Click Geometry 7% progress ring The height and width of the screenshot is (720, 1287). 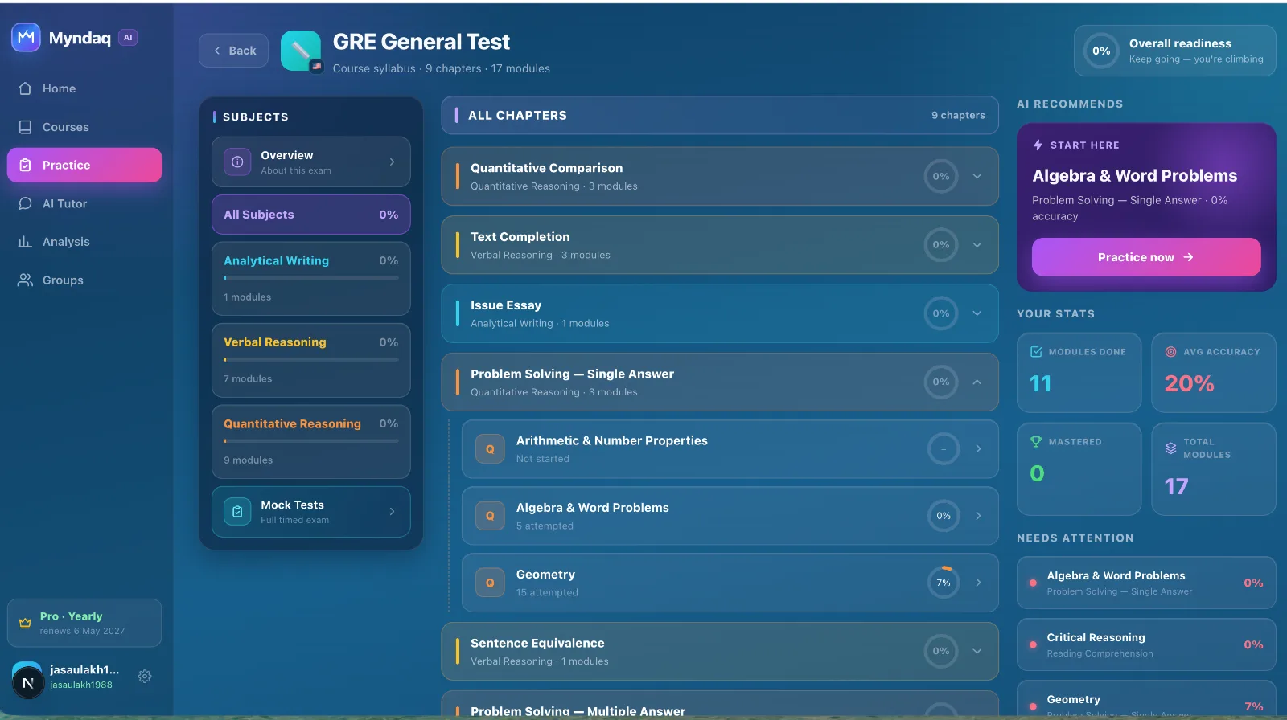coord(944,583)
